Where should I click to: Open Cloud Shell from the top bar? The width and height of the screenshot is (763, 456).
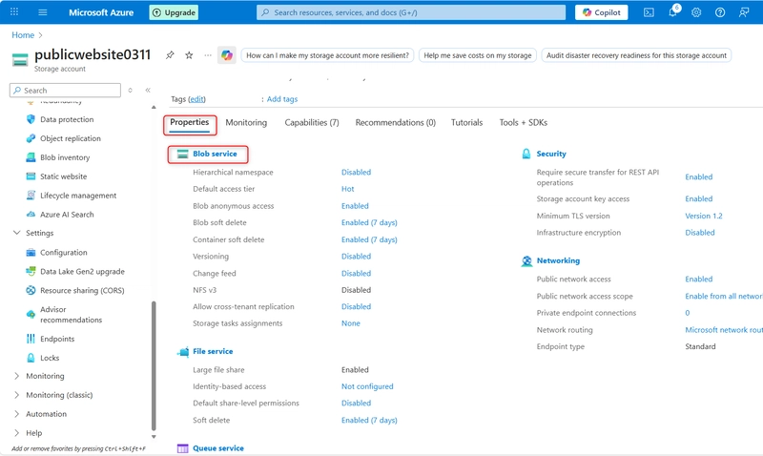tap(649, 12)
